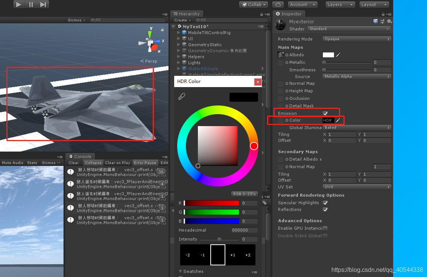Toggle Stats in Game view
The height and width of the screenshot is (277, 427).
click(x=32, y=163)
